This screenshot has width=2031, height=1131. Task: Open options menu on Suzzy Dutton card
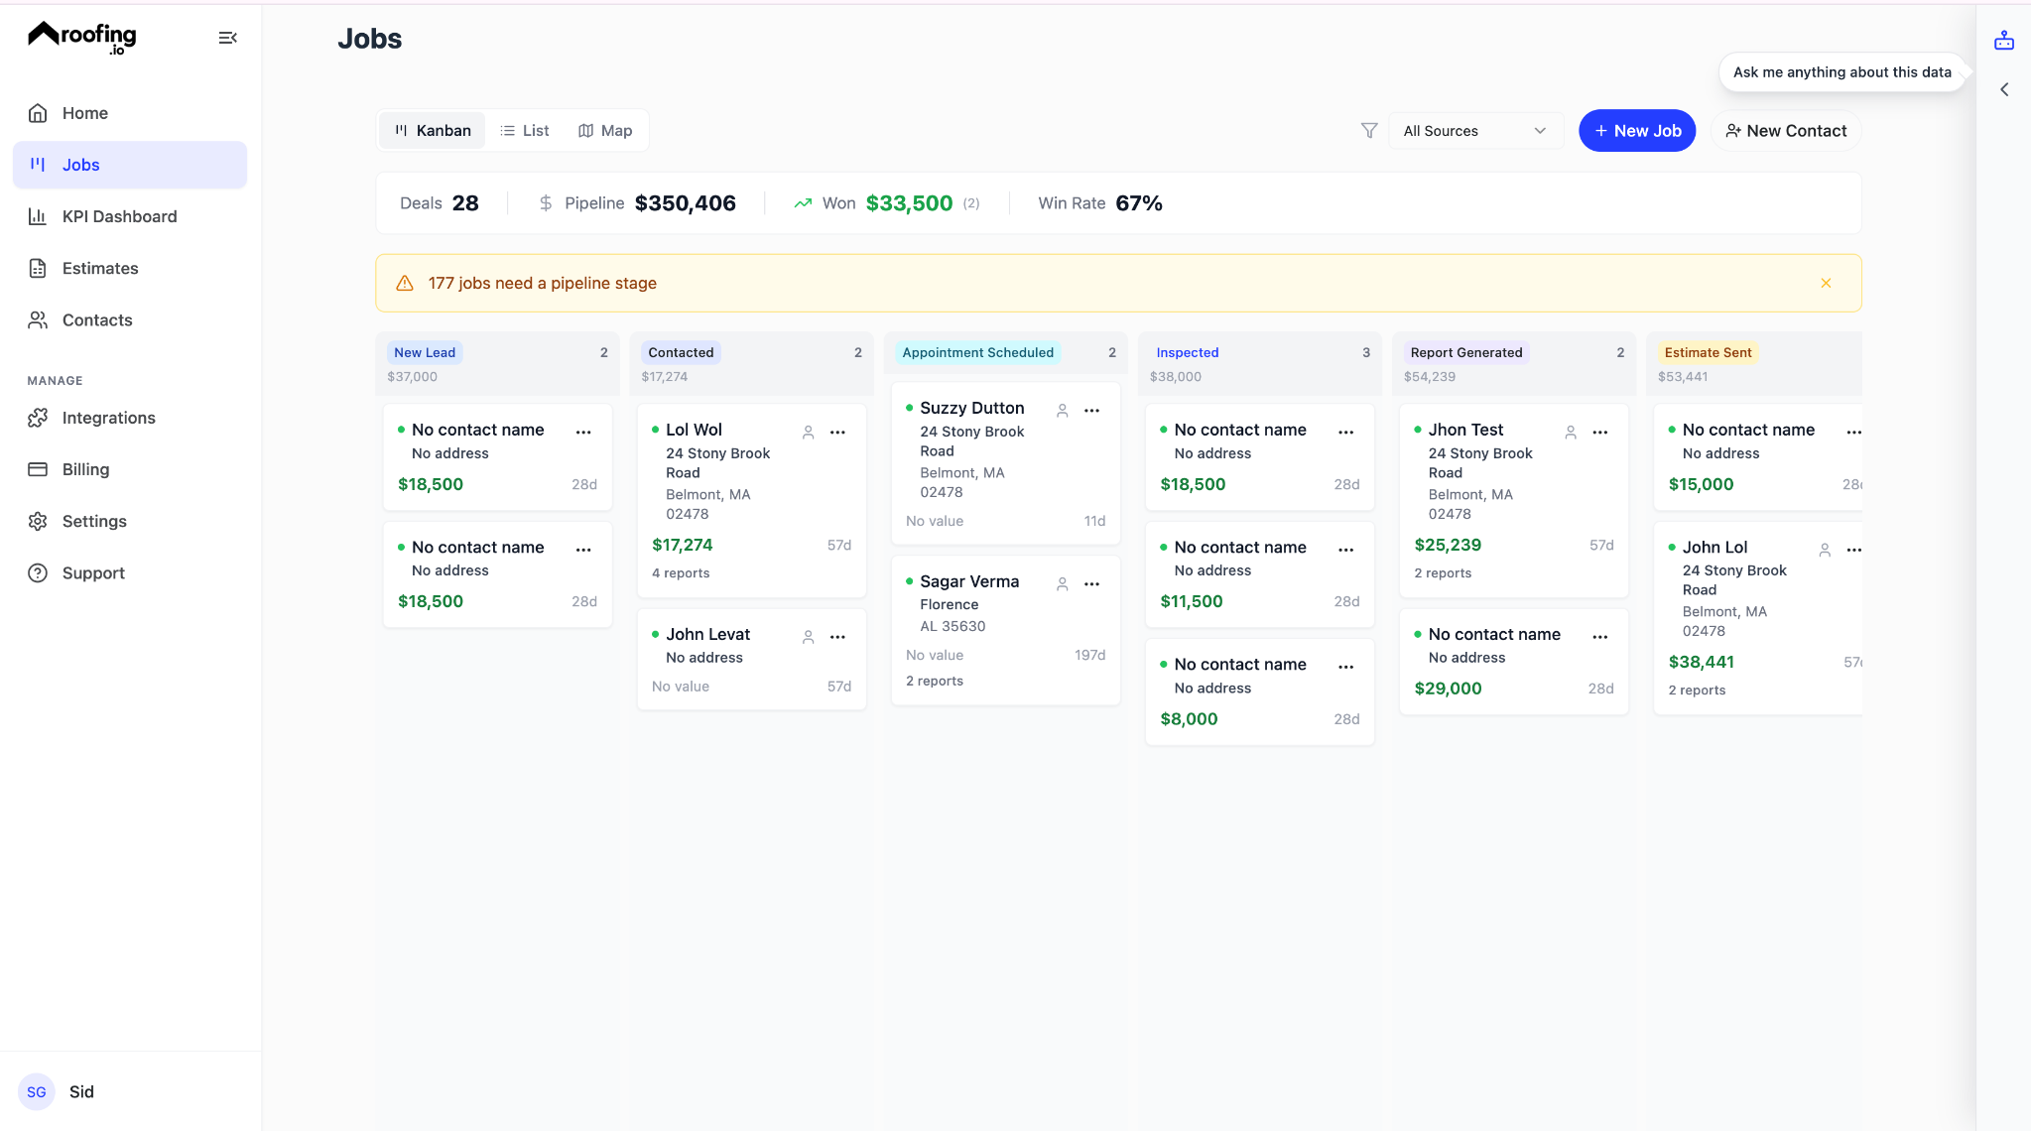(x=1092, y=410)
